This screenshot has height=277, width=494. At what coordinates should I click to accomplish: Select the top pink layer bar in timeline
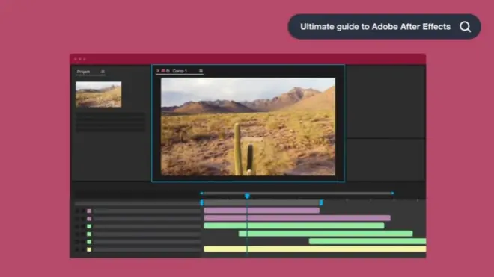tap(261, 211)
